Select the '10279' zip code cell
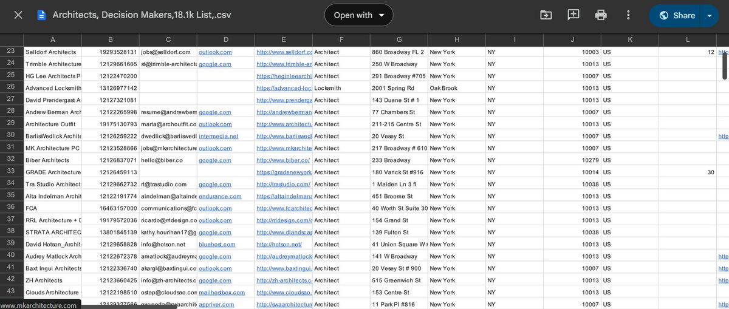Image resolution: width=729 pixels, height=309 pixels. [x=572, y=160]
